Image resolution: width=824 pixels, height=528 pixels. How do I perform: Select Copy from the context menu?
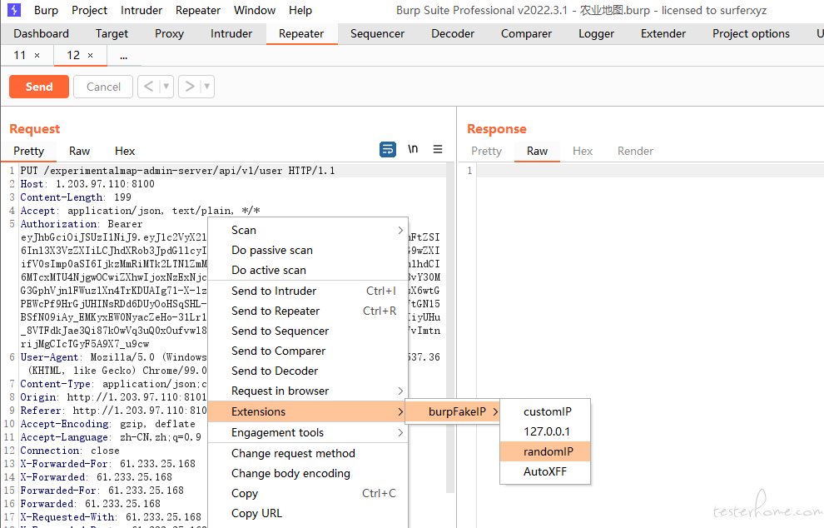pos(308,493)
